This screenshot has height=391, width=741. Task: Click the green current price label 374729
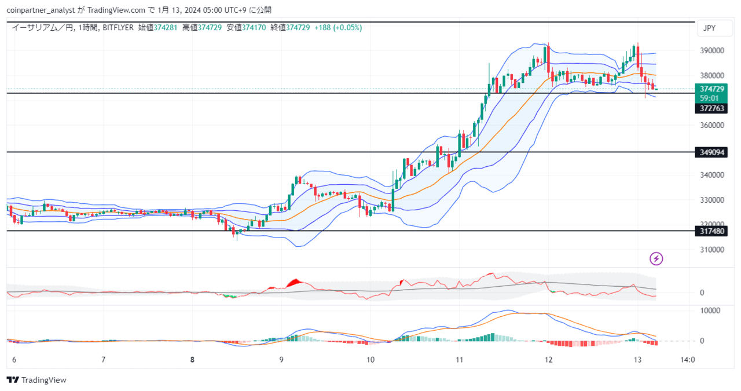point(711,89)
